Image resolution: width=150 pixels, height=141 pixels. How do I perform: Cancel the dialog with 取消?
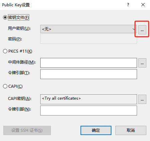[x=131, y=130]
